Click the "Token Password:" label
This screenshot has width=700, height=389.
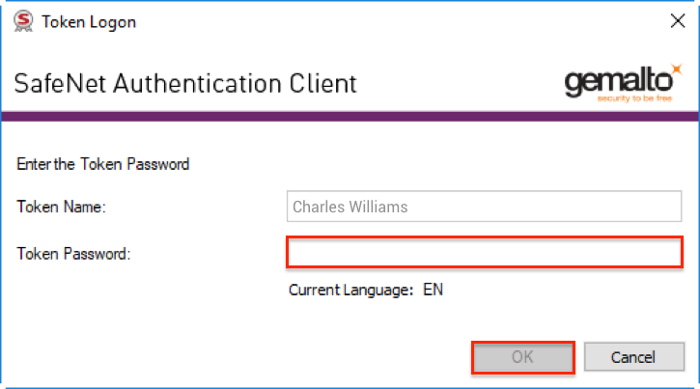(x=73, y=253)
